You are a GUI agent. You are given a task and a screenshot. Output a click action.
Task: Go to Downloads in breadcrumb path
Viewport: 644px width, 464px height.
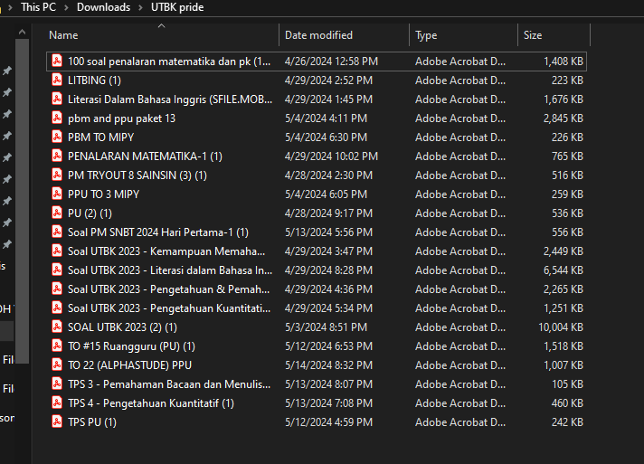(x=103, y=7)
